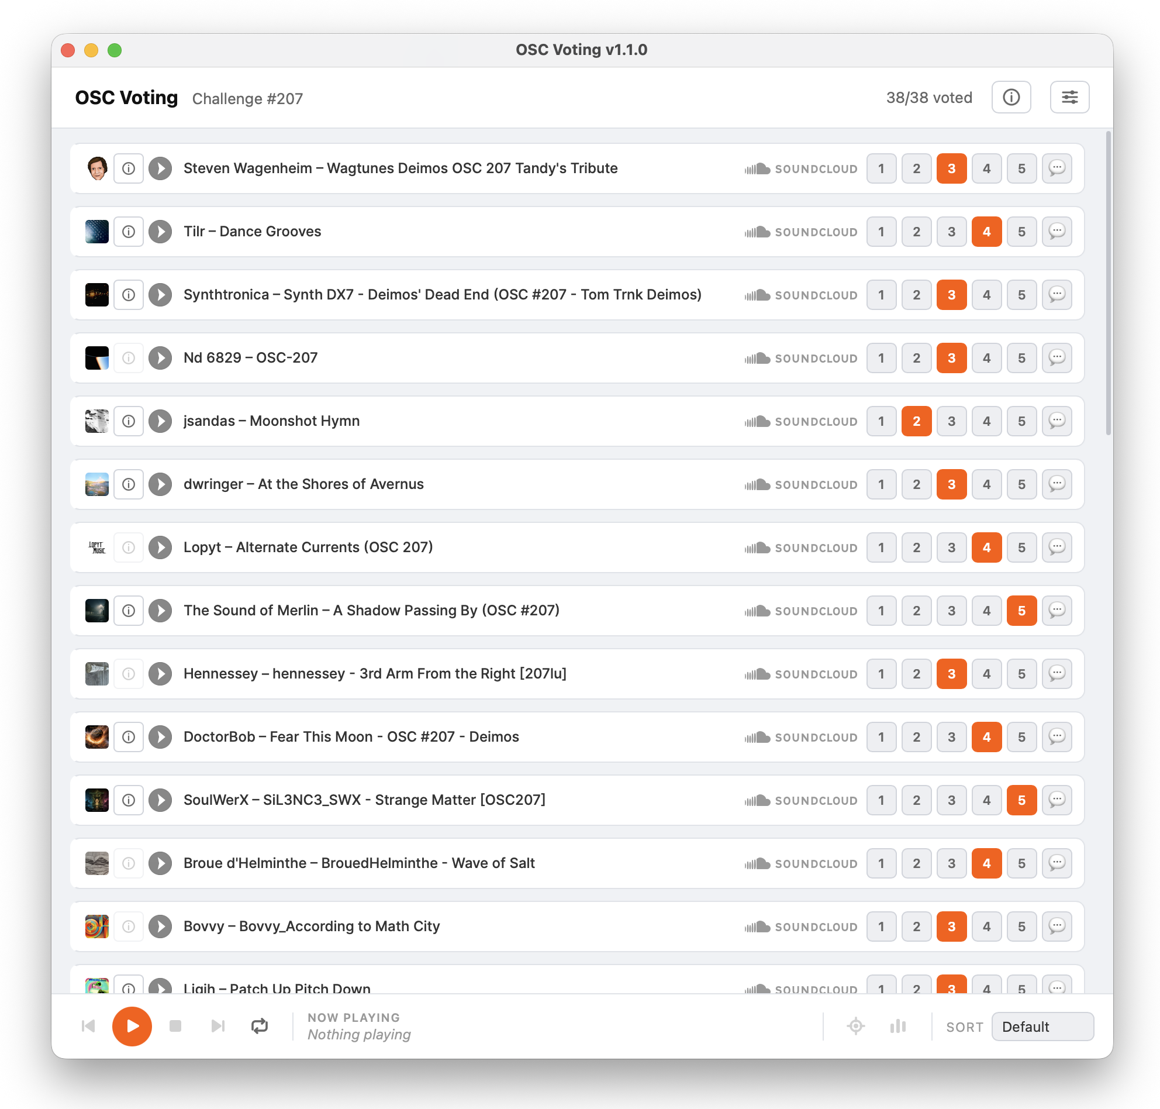Toggle the repeat loop button
The height and width of the screenshot is (1109, 1160).
[260, 1027]
